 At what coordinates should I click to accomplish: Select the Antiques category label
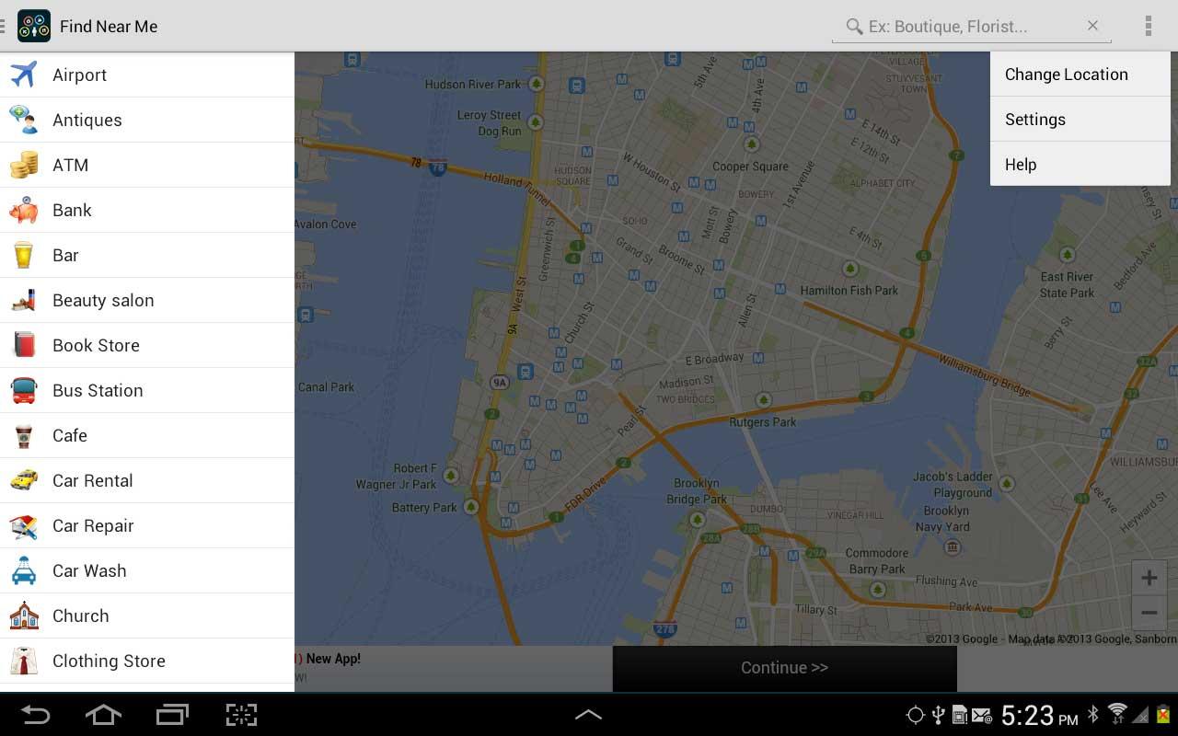click(x=87, y=120)
